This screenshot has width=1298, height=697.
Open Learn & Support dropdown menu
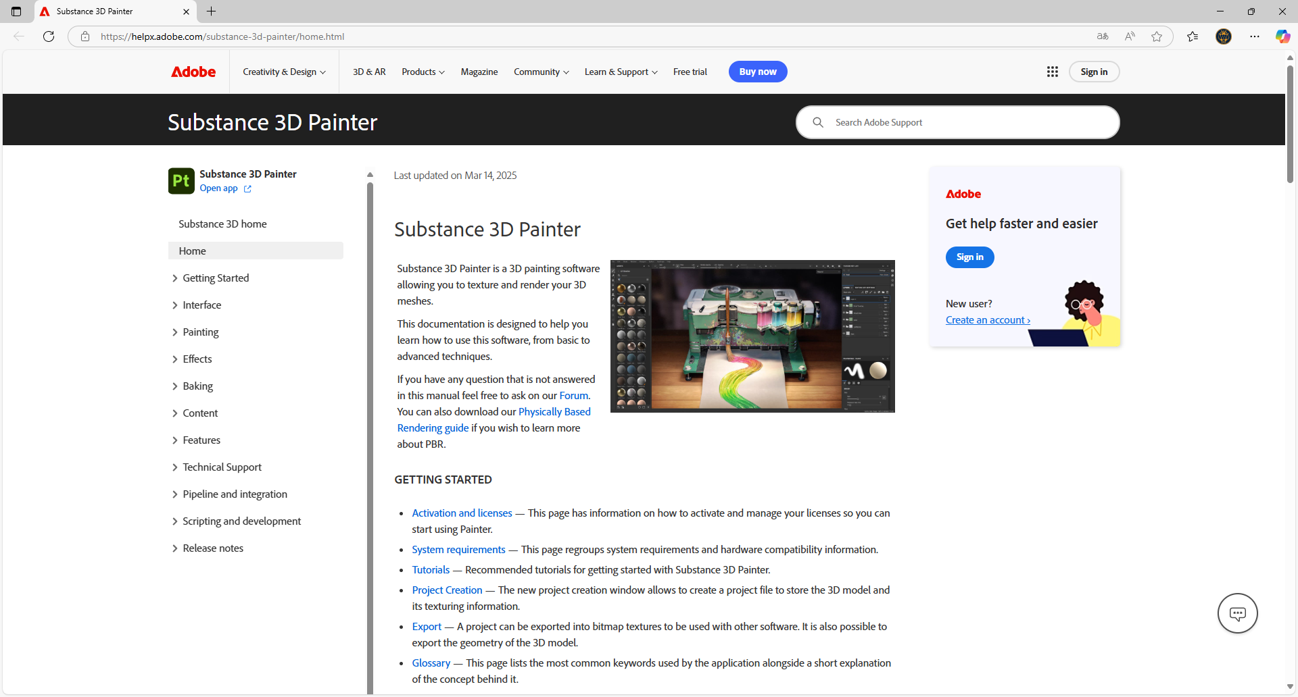point(621,72)
